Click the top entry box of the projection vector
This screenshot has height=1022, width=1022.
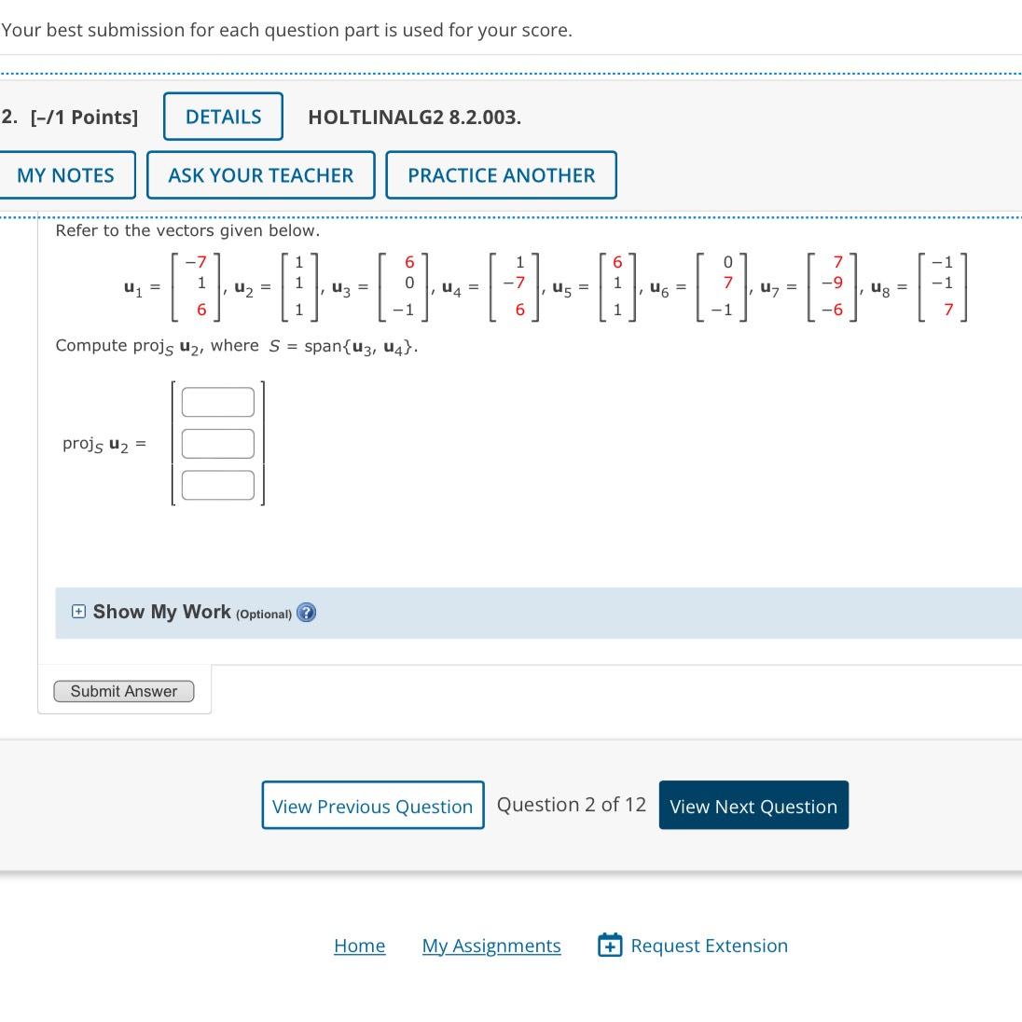pos(217,401)
